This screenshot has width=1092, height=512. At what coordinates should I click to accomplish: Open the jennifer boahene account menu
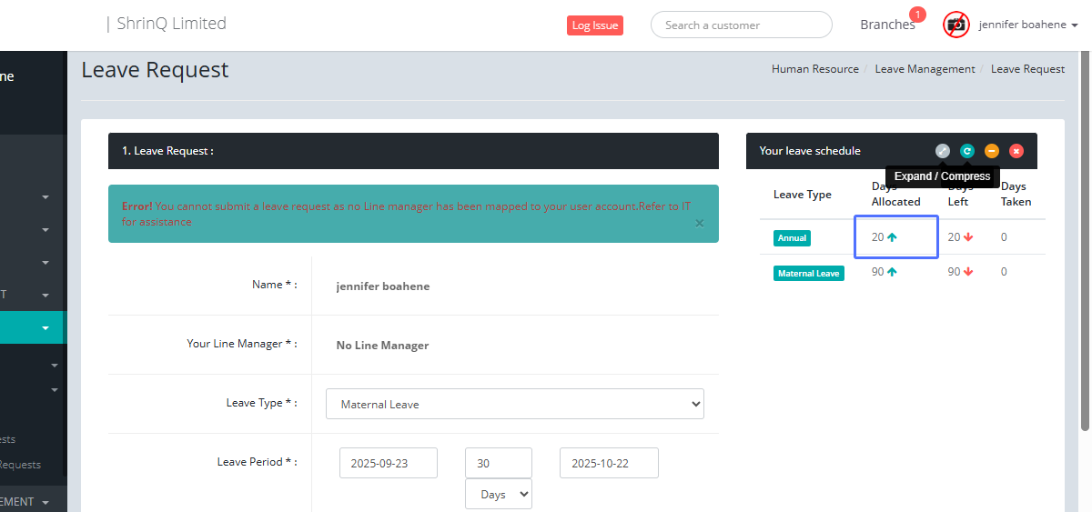pyautogui.click(x=1028, y=25)
